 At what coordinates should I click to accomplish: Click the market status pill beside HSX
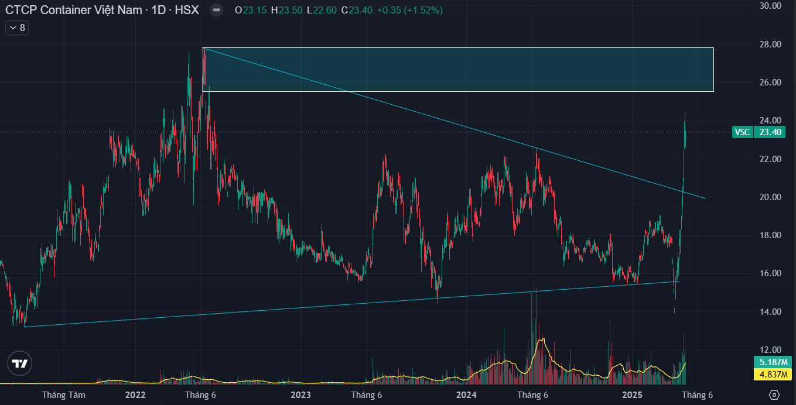[x=216, y=10]
